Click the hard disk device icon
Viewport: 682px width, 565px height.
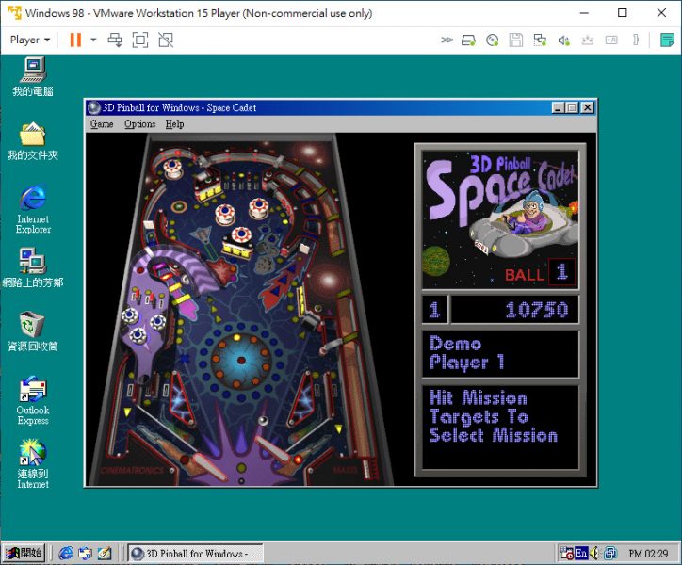click(468, 40)
